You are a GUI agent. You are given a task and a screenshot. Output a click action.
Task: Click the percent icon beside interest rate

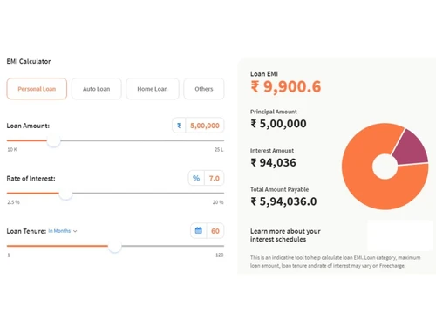pos(196,178)
